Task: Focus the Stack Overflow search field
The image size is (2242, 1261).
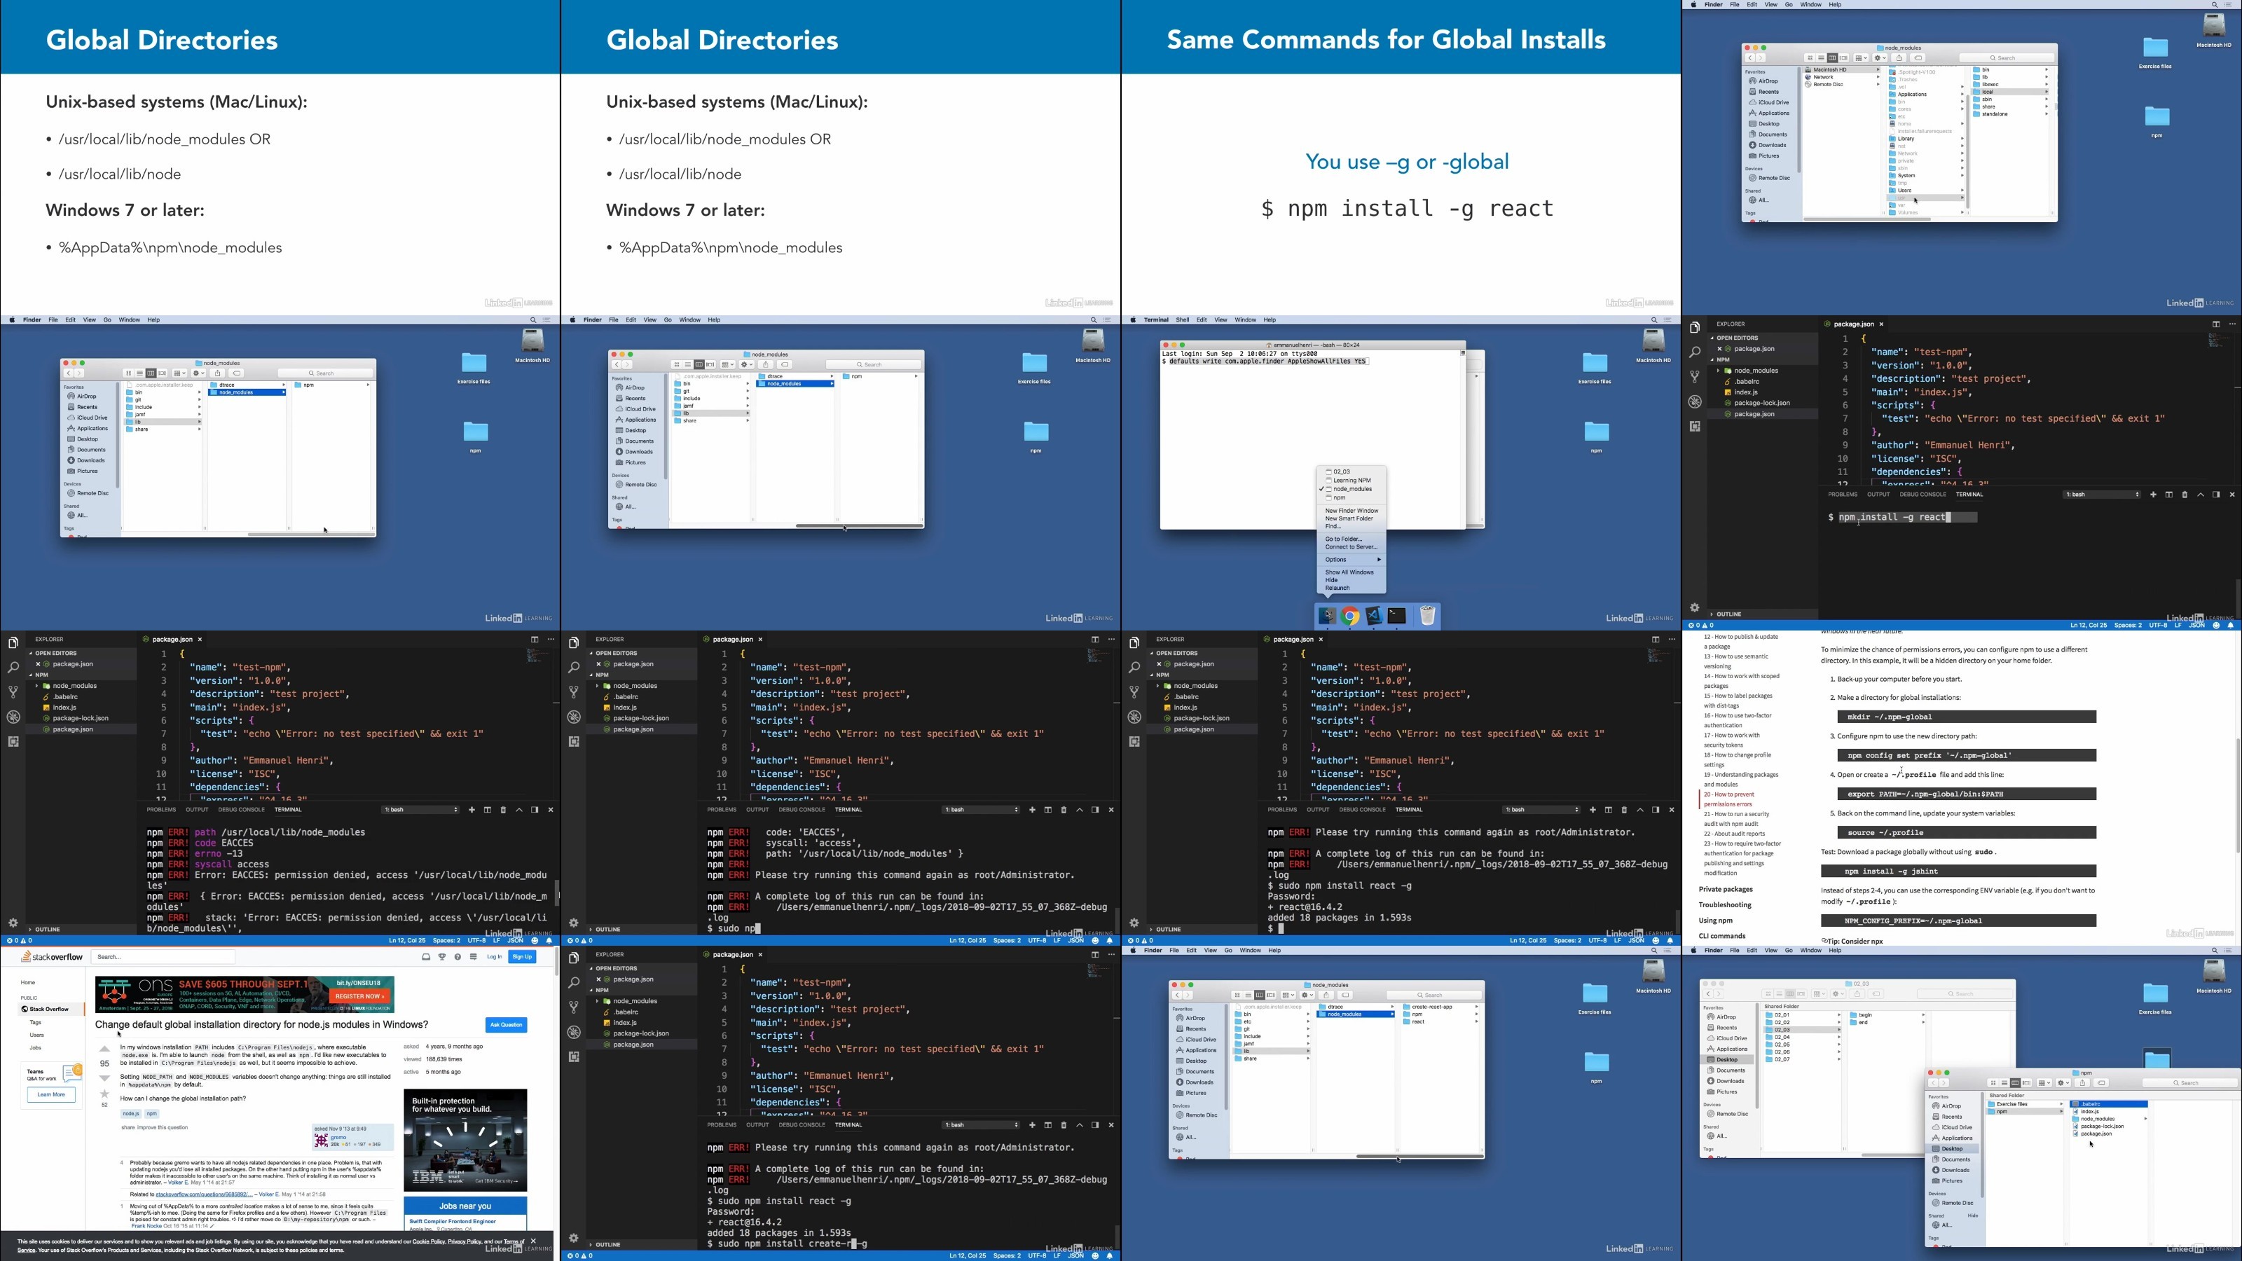Action: 164,956
